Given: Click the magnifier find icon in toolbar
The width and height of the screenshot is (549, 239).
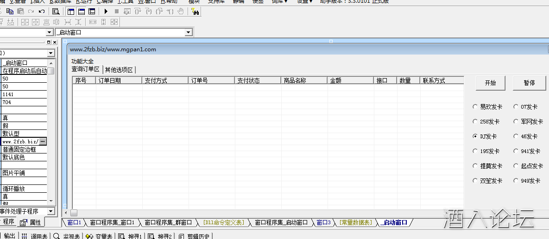Looking at the screenshot, I should click(56, 12).
